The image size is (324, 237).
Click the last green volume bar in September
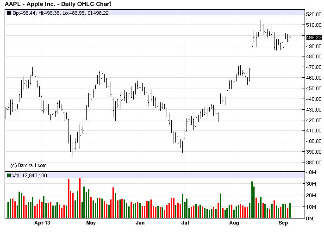[x=290, y=211]
